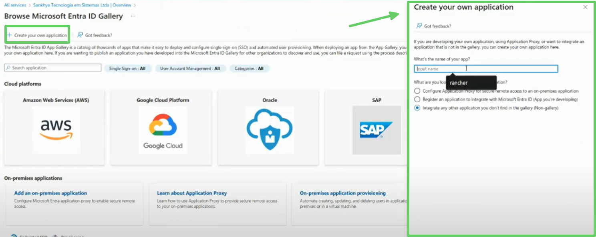Click the Input name field for the app
This screenshot has width=596, height=237.
click(486, 69)
